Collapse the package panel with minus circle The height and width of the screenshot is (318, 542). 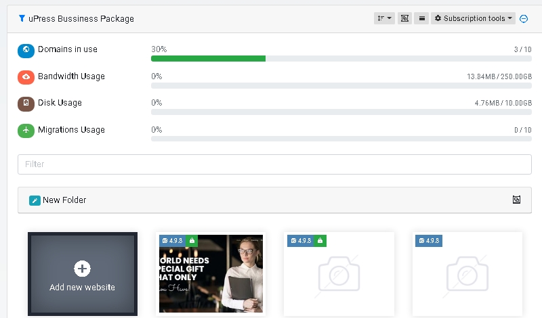click(x=524, y=19)
